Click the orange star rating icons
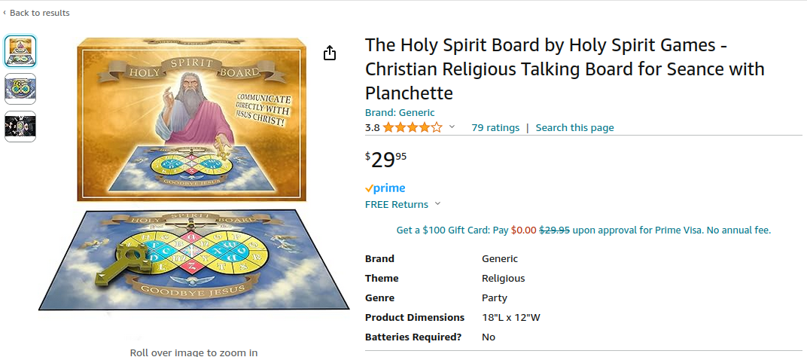 click(x=412, y=127)
